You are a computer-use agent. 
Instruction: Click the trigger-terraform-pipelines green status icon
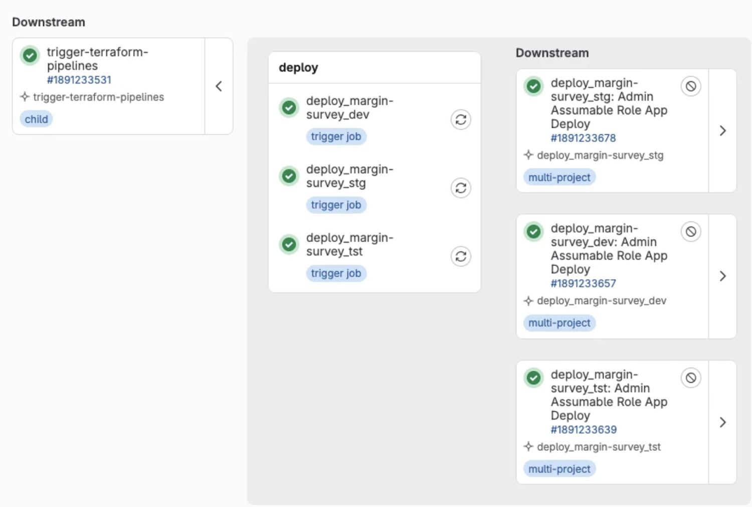30,56
